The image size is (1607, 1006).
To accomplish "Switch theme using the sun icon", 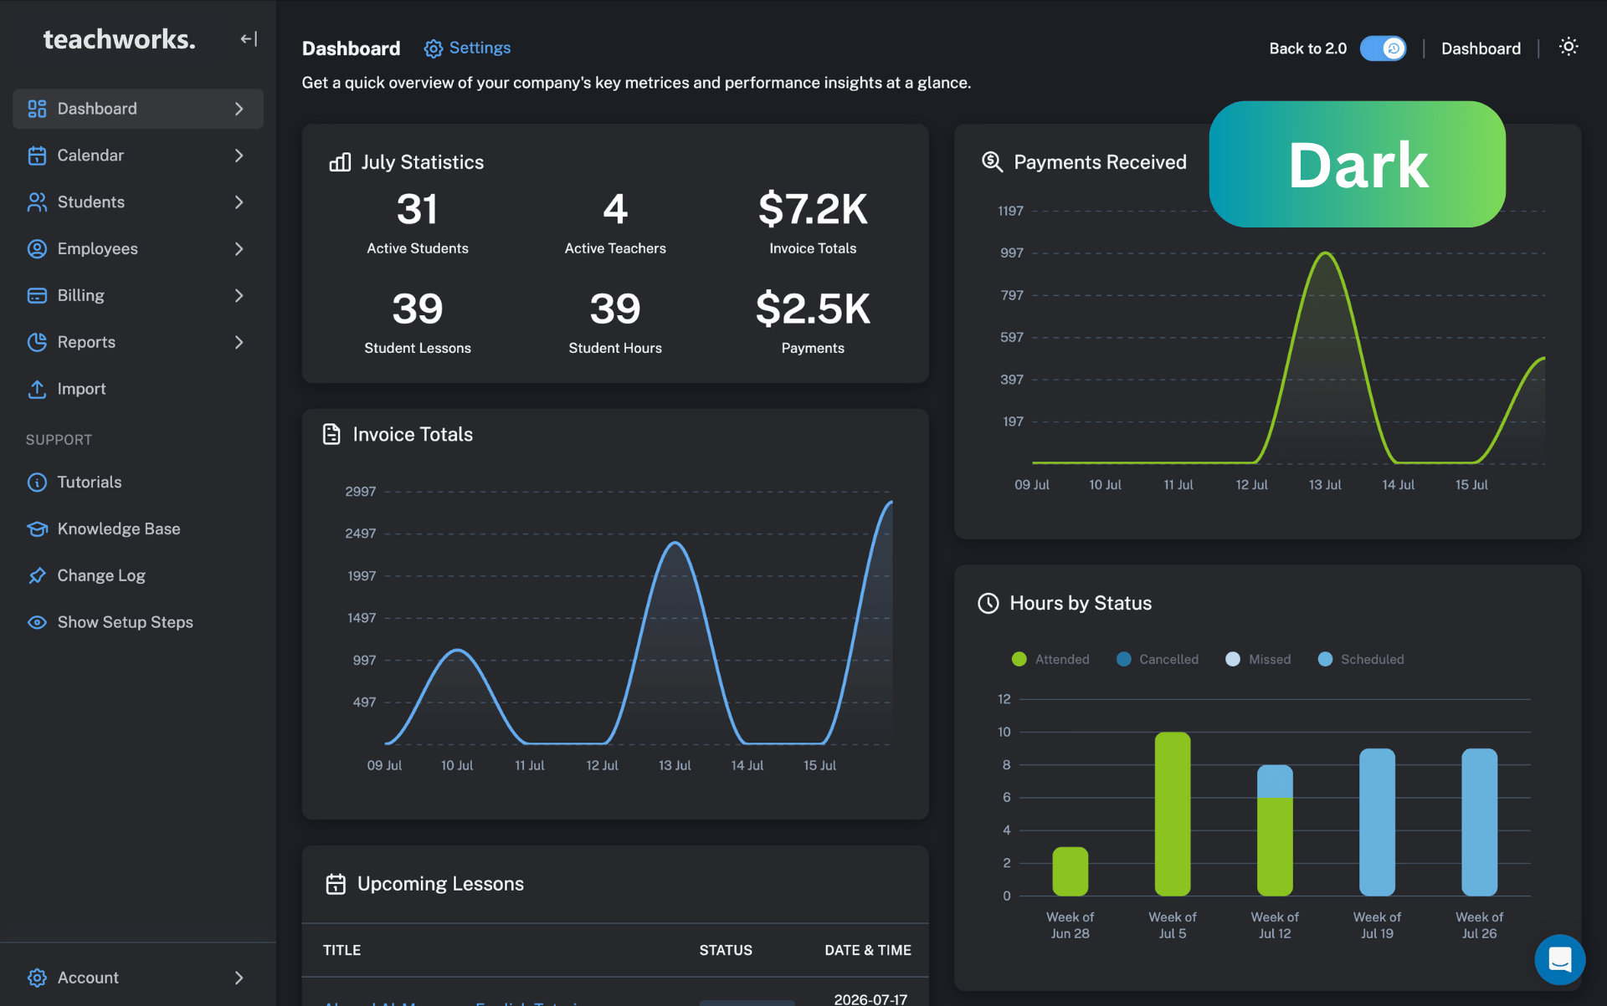I will (1568, 47).
